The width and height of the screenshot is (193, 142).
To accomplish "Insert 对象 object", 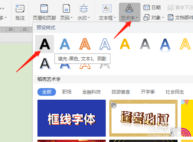I will click(152, 17).
